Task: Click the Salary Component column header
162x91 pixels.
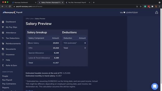Action: [x=36, y=38]
